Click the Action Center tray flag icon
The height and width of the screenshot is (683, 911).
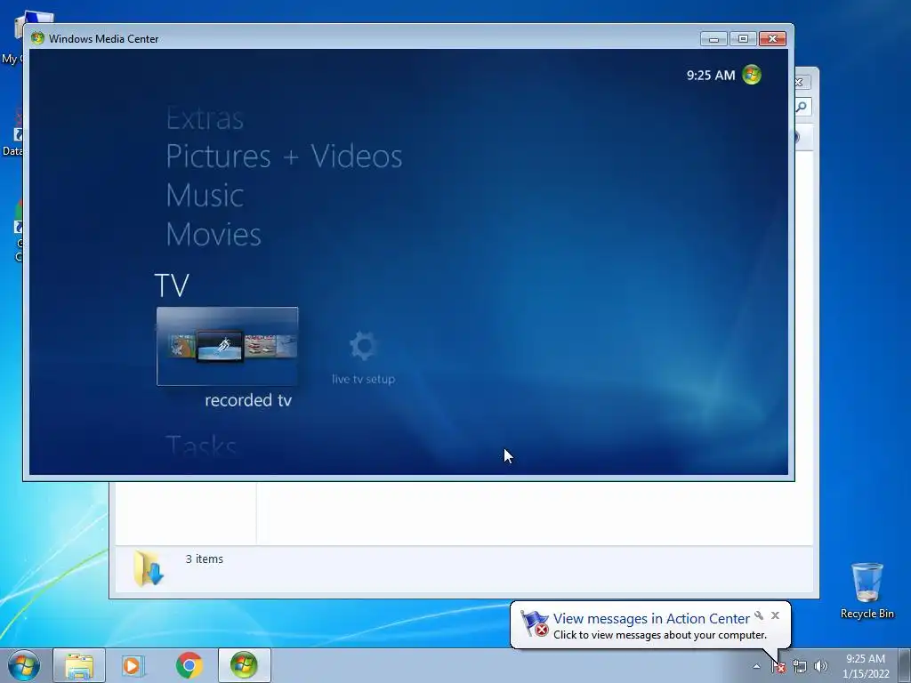tap(778, 667)
